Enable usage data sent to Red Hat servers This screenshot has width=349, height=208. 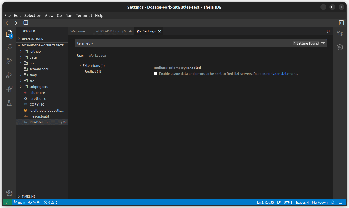pos(155,73)
